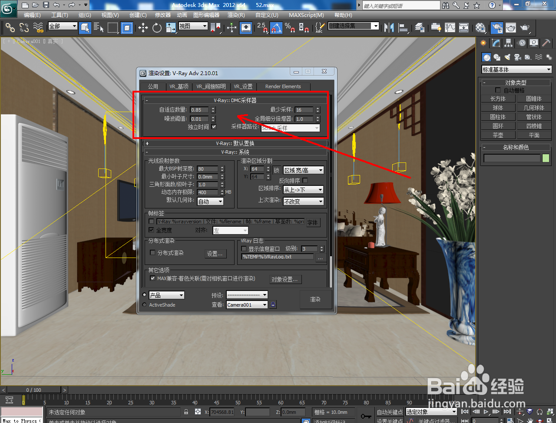Screen dimensions: 556x423
Task: Select the Rotate tool
Action: [x=157, y=28]
